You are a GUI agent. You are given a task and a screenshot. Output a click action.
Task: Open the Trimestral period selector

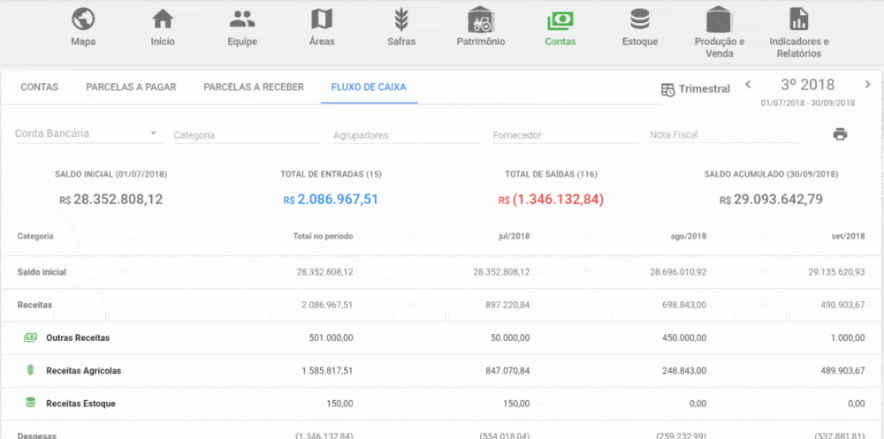(x=696, y=89)
